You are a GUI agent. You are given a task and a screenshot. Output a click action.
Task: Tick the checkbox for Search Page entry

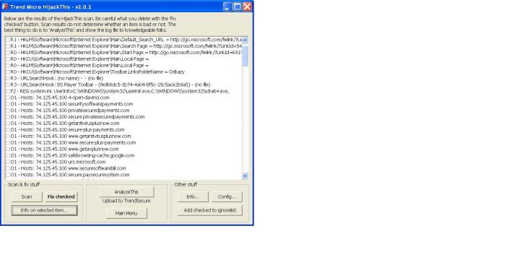pos(8,46)
